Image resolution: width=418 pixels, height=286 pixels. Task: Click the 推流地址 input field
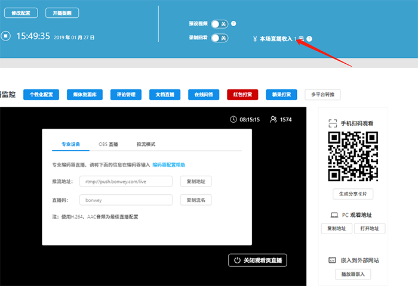pyautogui.click(x=125, y=181)
